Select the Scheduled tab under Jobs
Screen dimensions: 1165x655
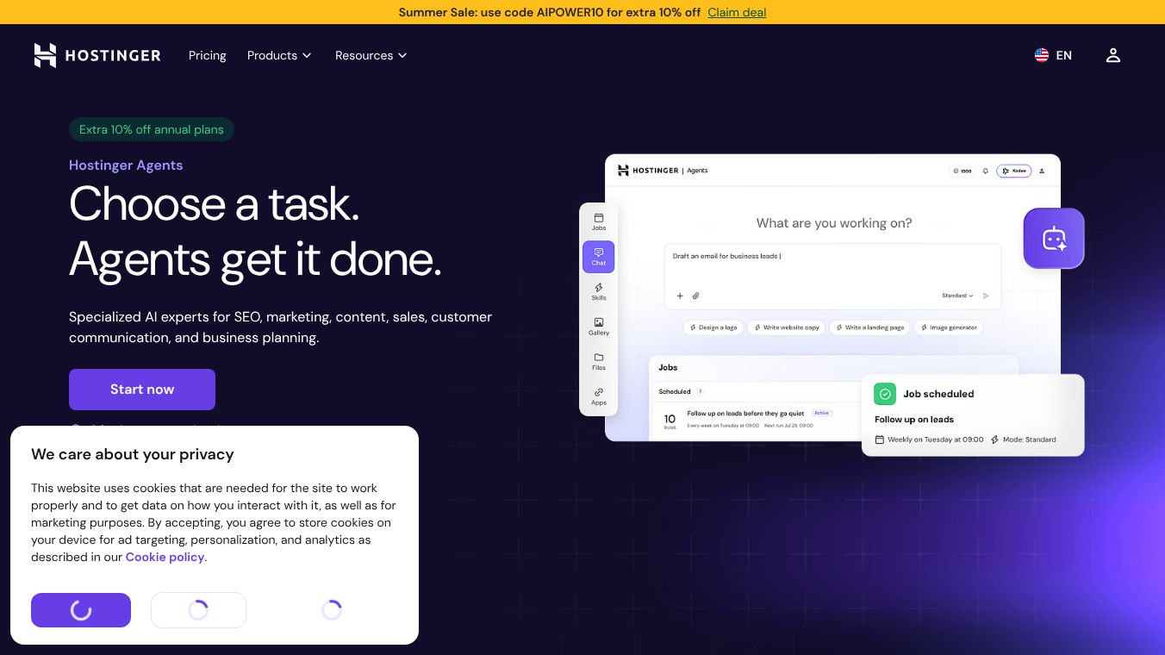(681, 391)
